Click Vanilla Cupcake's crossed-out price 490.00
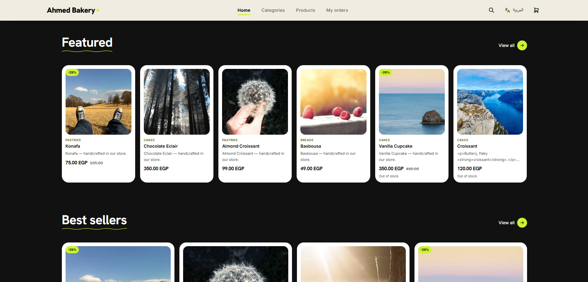This screenshot has width=588, height=282. point(412,169)
